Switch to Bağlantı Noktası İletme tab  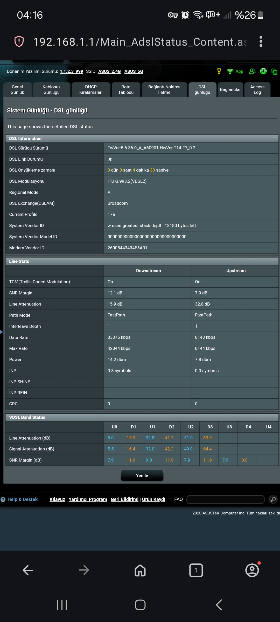(x=164, y=90)
